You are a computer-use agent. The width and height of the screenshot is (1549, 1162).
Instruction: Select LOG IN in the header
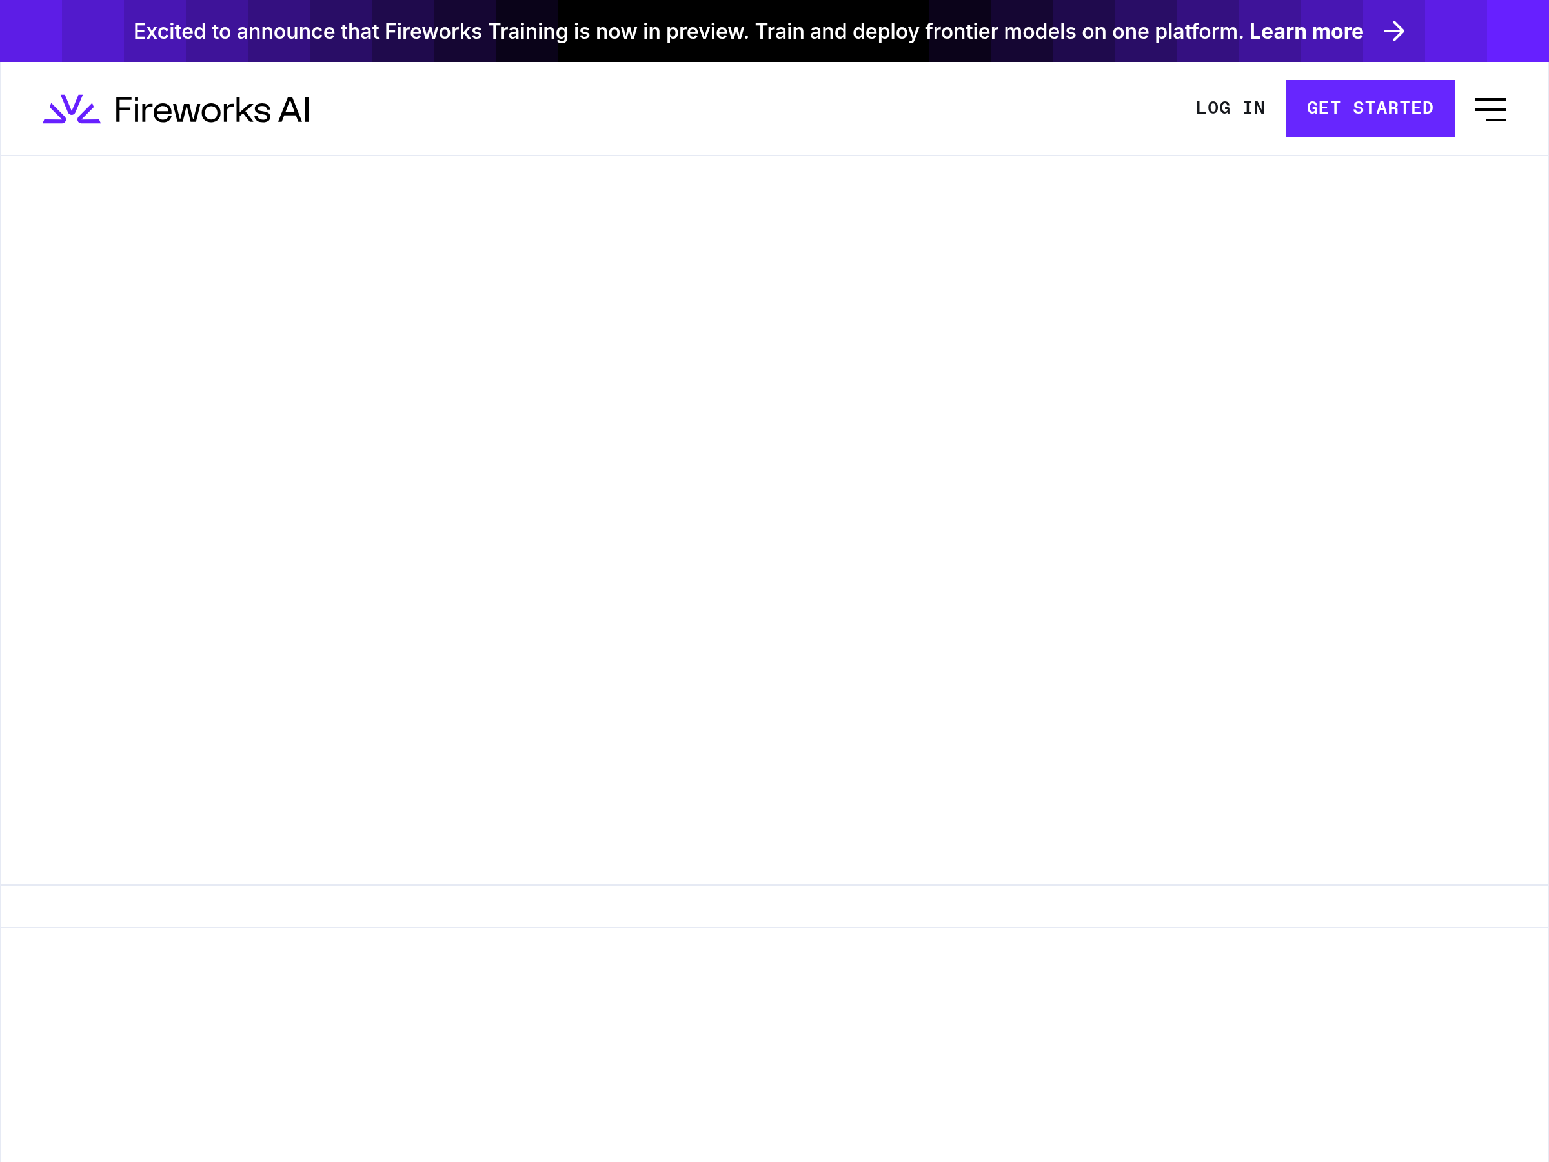point(1230,108)
